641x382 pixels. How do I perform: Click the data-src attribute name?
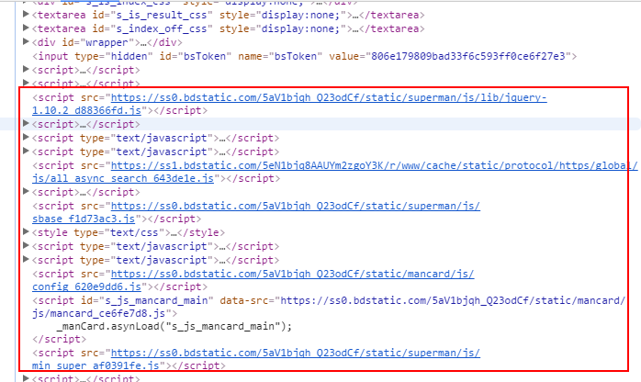tap(244, 300)
